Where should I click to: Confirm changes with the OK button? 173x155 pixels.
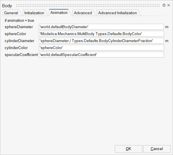(128, 149)
